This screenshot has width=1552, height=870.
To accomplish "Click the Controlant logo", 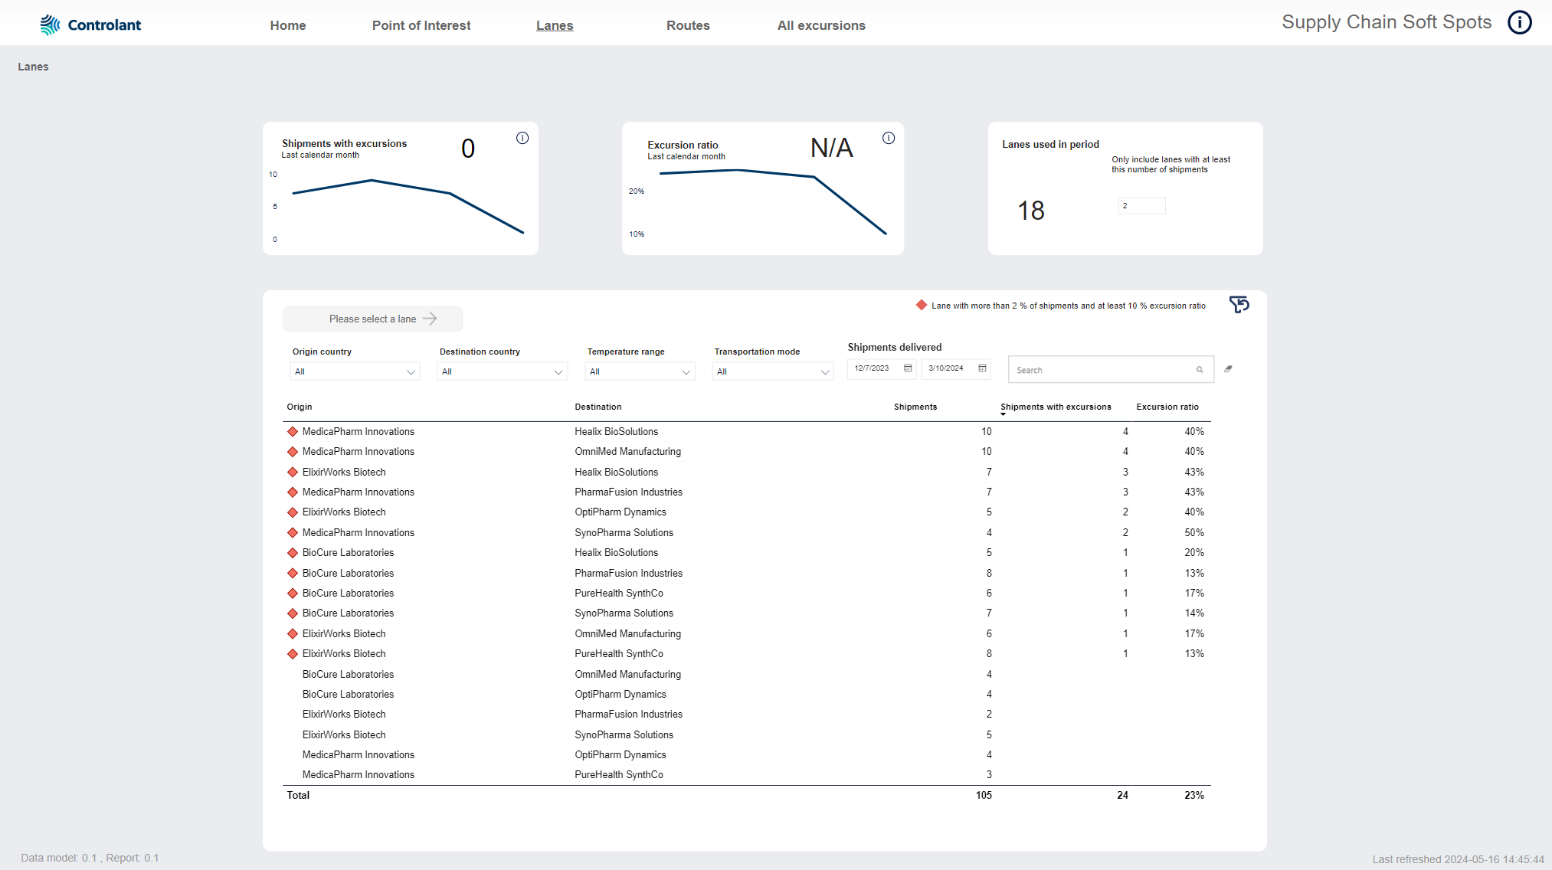I will coord(90,25).
